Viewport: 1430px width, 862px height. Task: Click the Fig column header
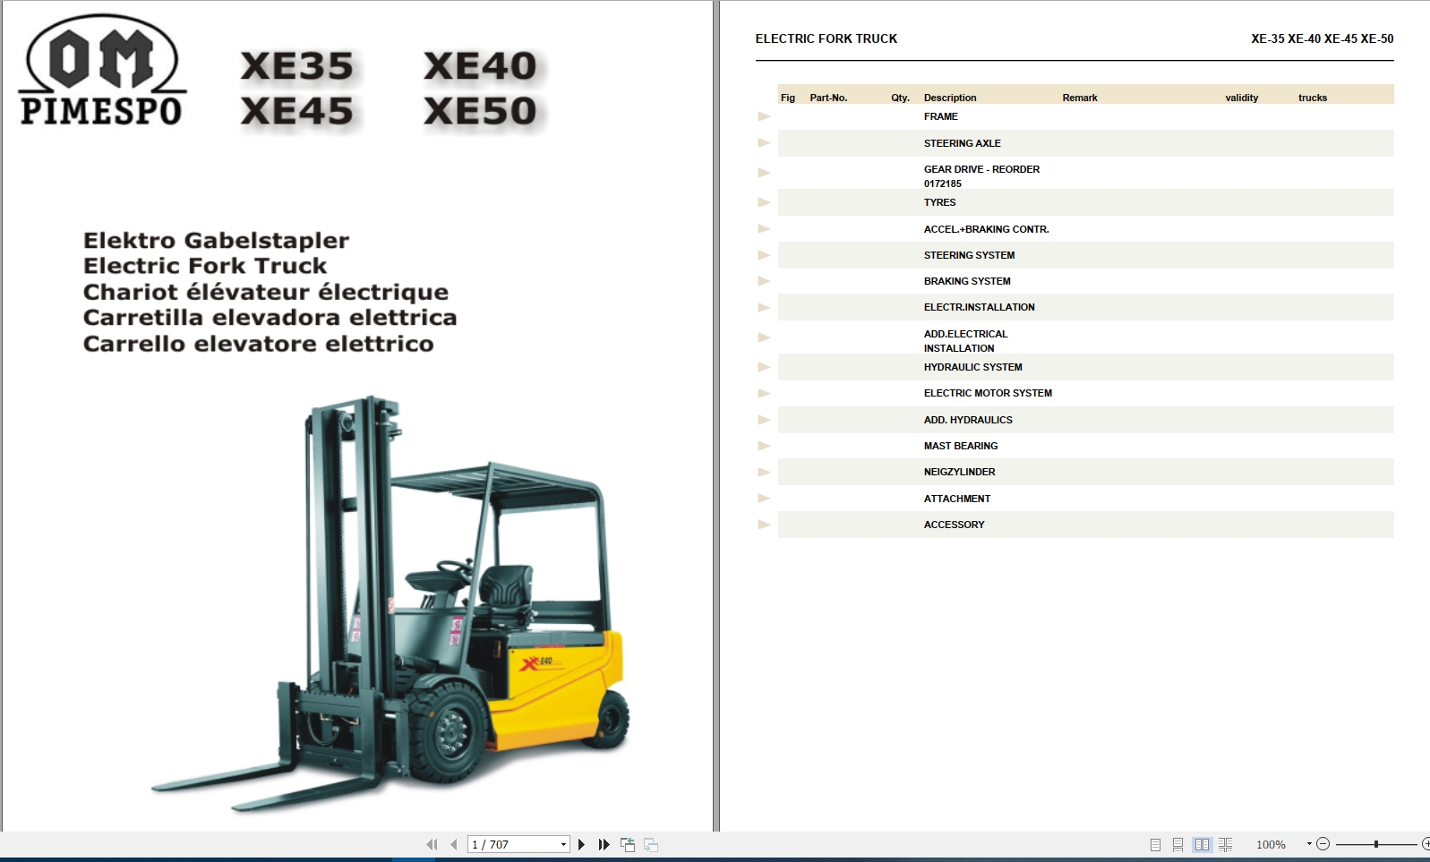[x=787, y=98]
